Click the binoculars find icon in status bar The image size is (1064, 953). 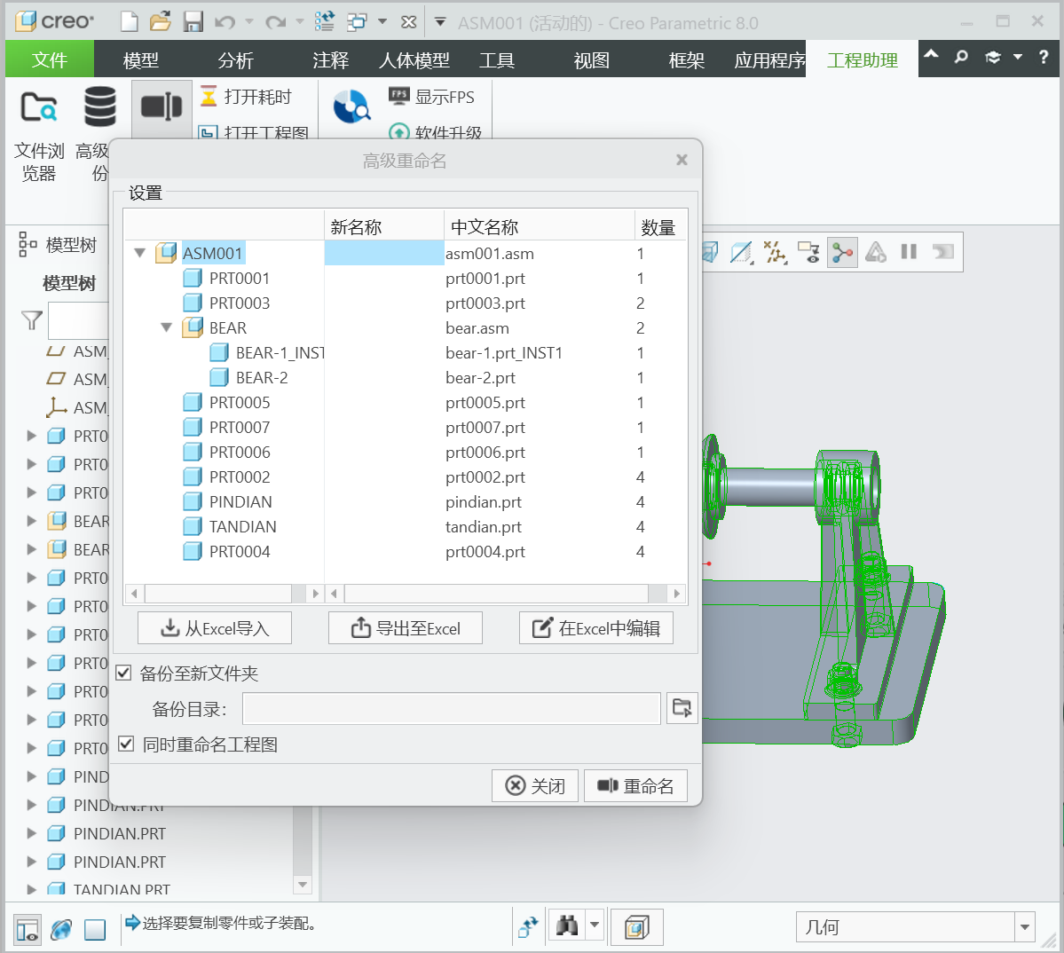coord(567,926)
